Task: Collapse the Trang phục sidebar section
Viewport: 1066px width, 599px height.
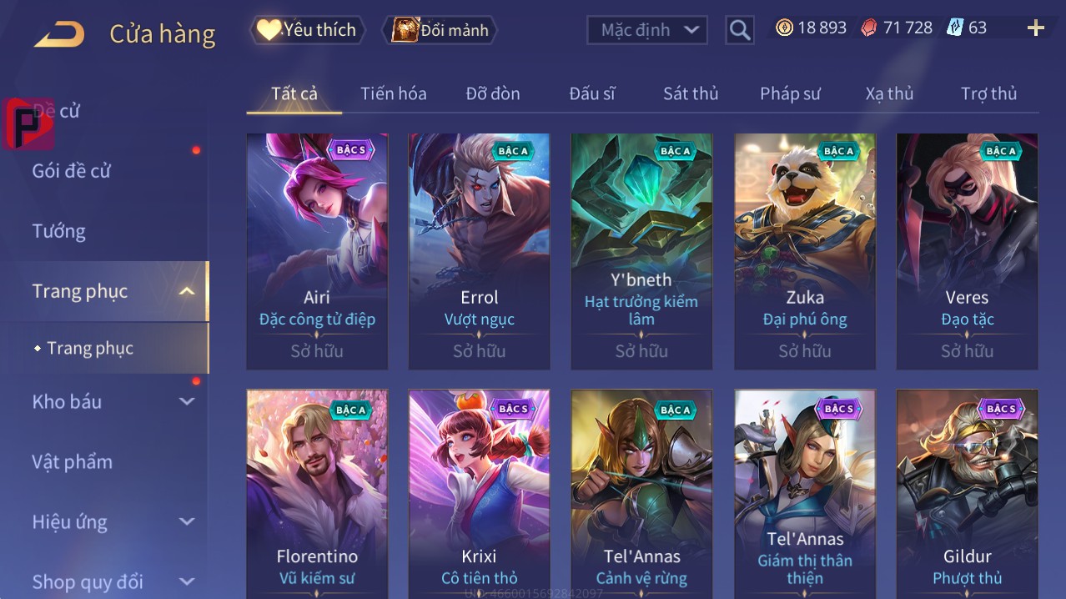Action: (187, 291)
